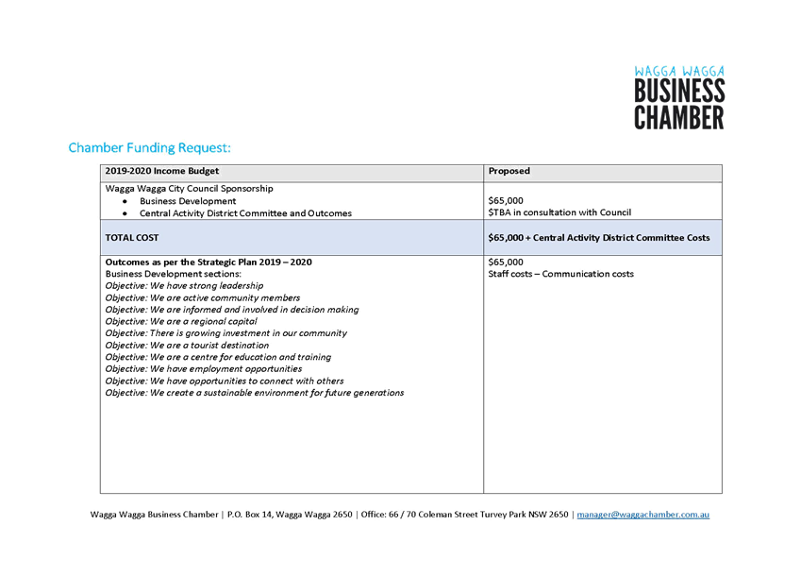
Task: Select 'Wagga Wagga City Council Sponsorship' text
Action: click(189, 189)
